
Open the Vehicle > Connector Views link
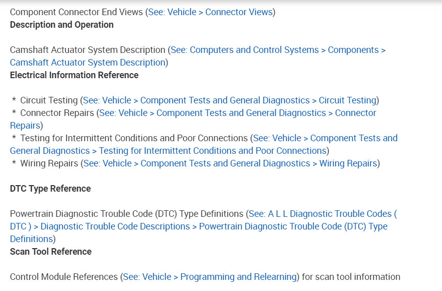[210, 12]
